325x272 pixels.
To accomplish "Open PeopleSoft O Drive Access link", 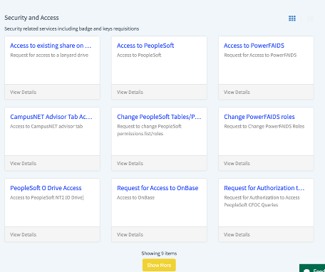I will (46, 188).
